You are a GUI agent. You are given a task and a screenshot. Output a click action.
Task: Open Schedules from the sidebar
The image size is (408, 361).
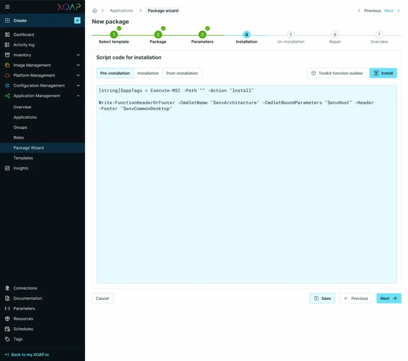(23, 329)
